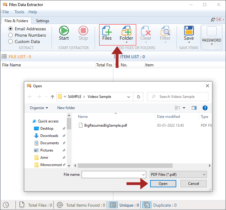The image size is (226, 210).
Task: Click the SAMPLE breadcrumb path
Action: [x=75, y=97]
